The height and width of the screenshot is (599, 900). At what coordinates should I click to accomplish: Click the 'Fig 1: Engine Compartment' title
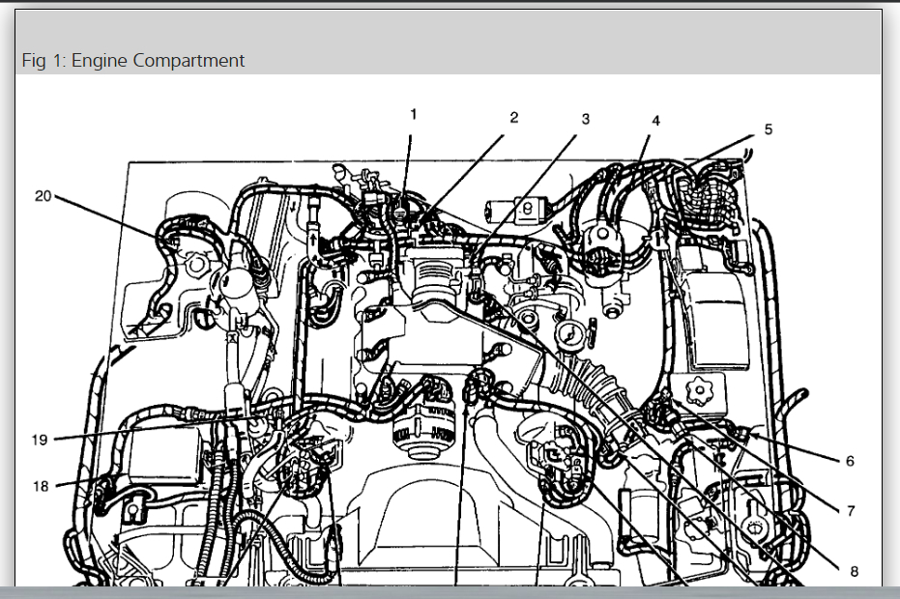coord(133,60)
